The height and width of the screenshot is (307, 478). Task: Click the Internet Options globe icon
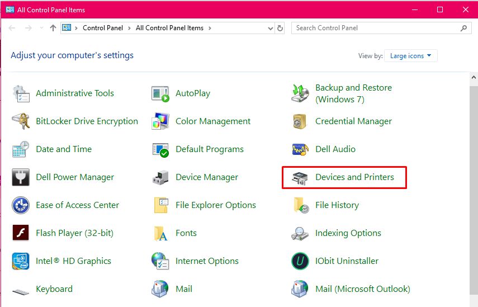pyautogui.click(x=160, y=261)
